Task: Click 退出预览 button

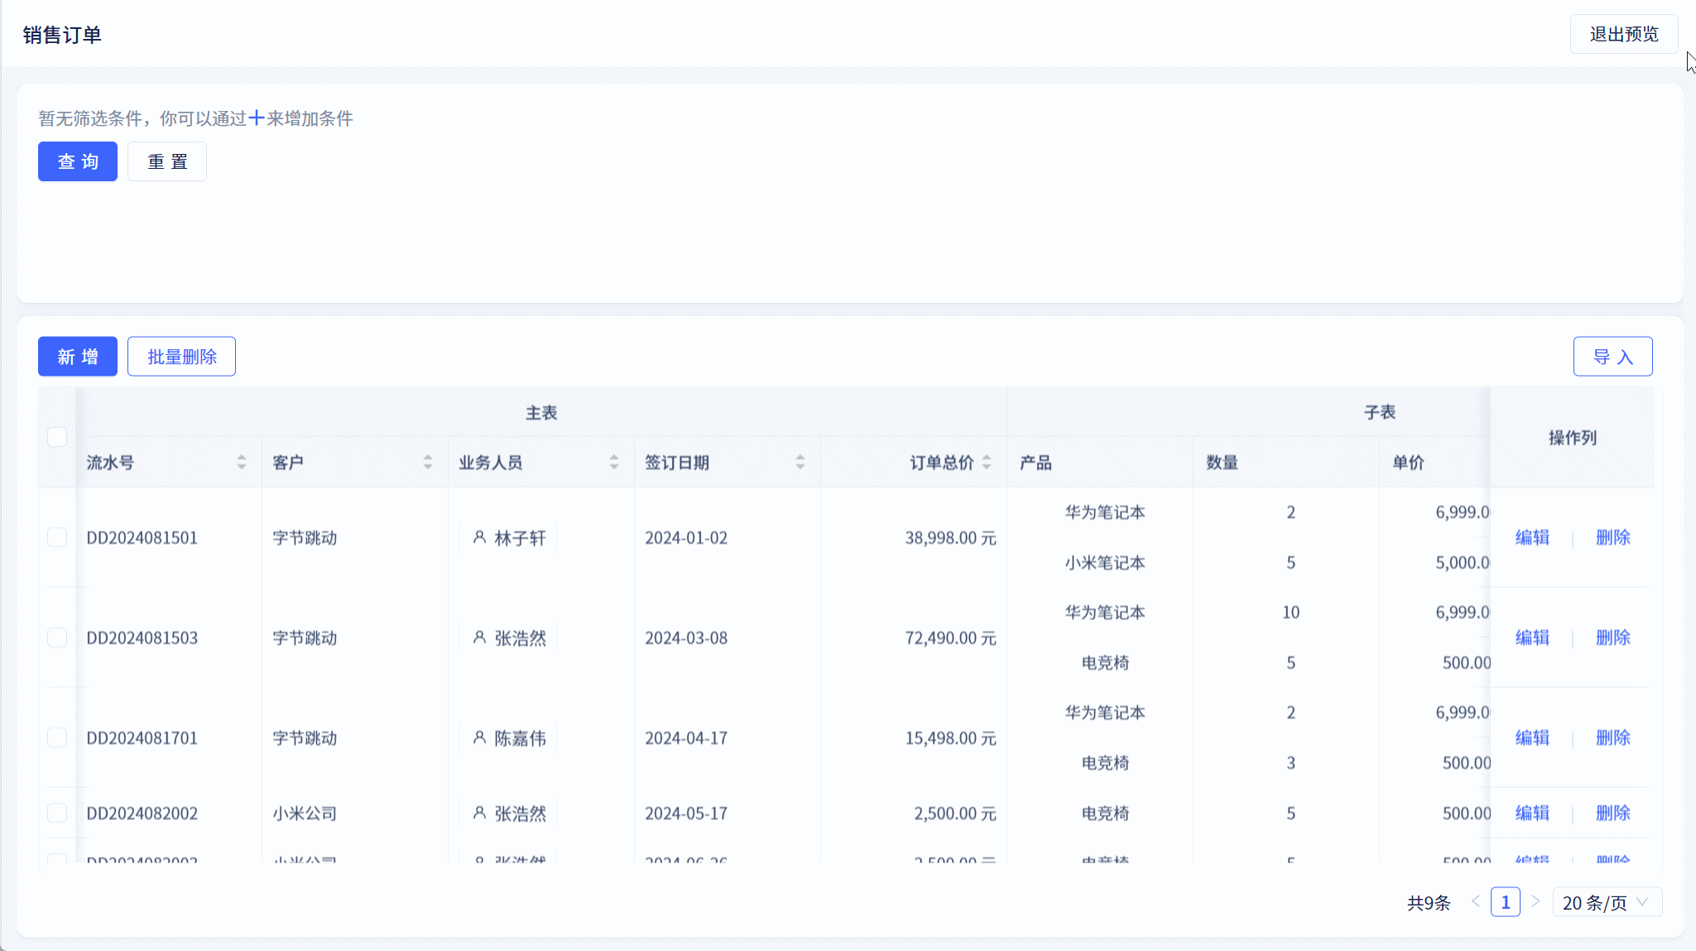Action: tap(1624, 34)
